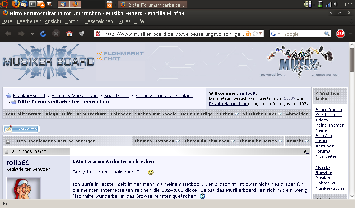Open the home folder launcher
The image size is (355, 208).
(x=41, y=4)
